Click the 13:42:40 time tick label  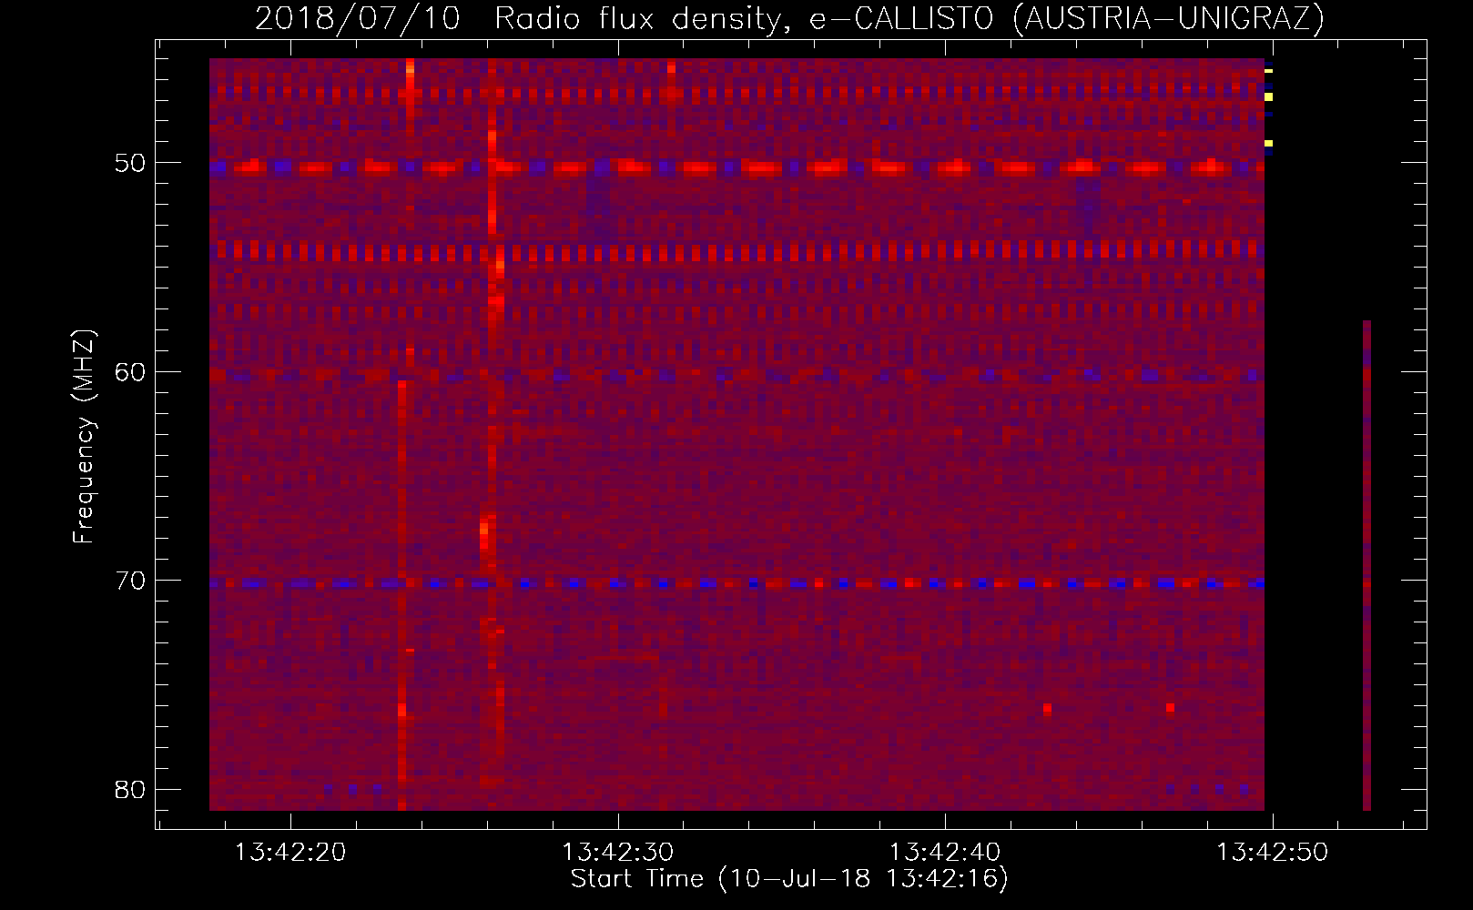(x=945, y=853)
